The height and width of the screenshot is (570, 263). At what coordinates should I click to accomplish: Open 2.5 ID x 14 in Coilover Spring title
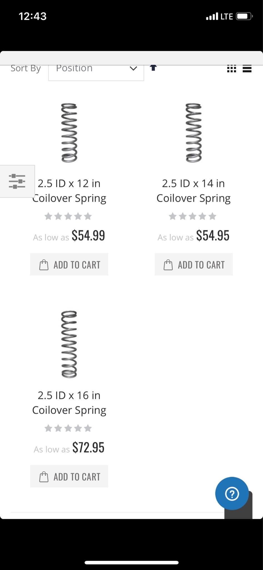(x=193, y=191)
